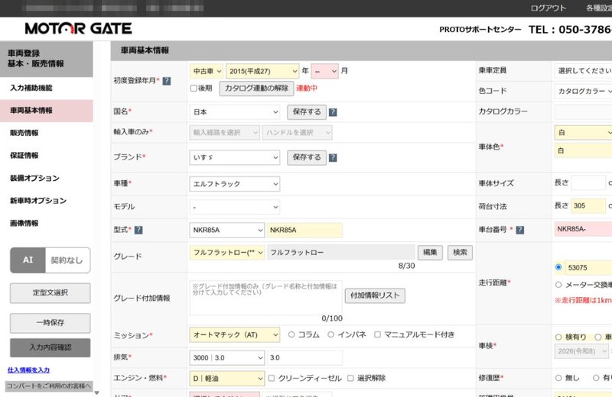Open the 国名 日本 dropdown
This screenshot has height=397, width=612.
(x=235, y=112)
